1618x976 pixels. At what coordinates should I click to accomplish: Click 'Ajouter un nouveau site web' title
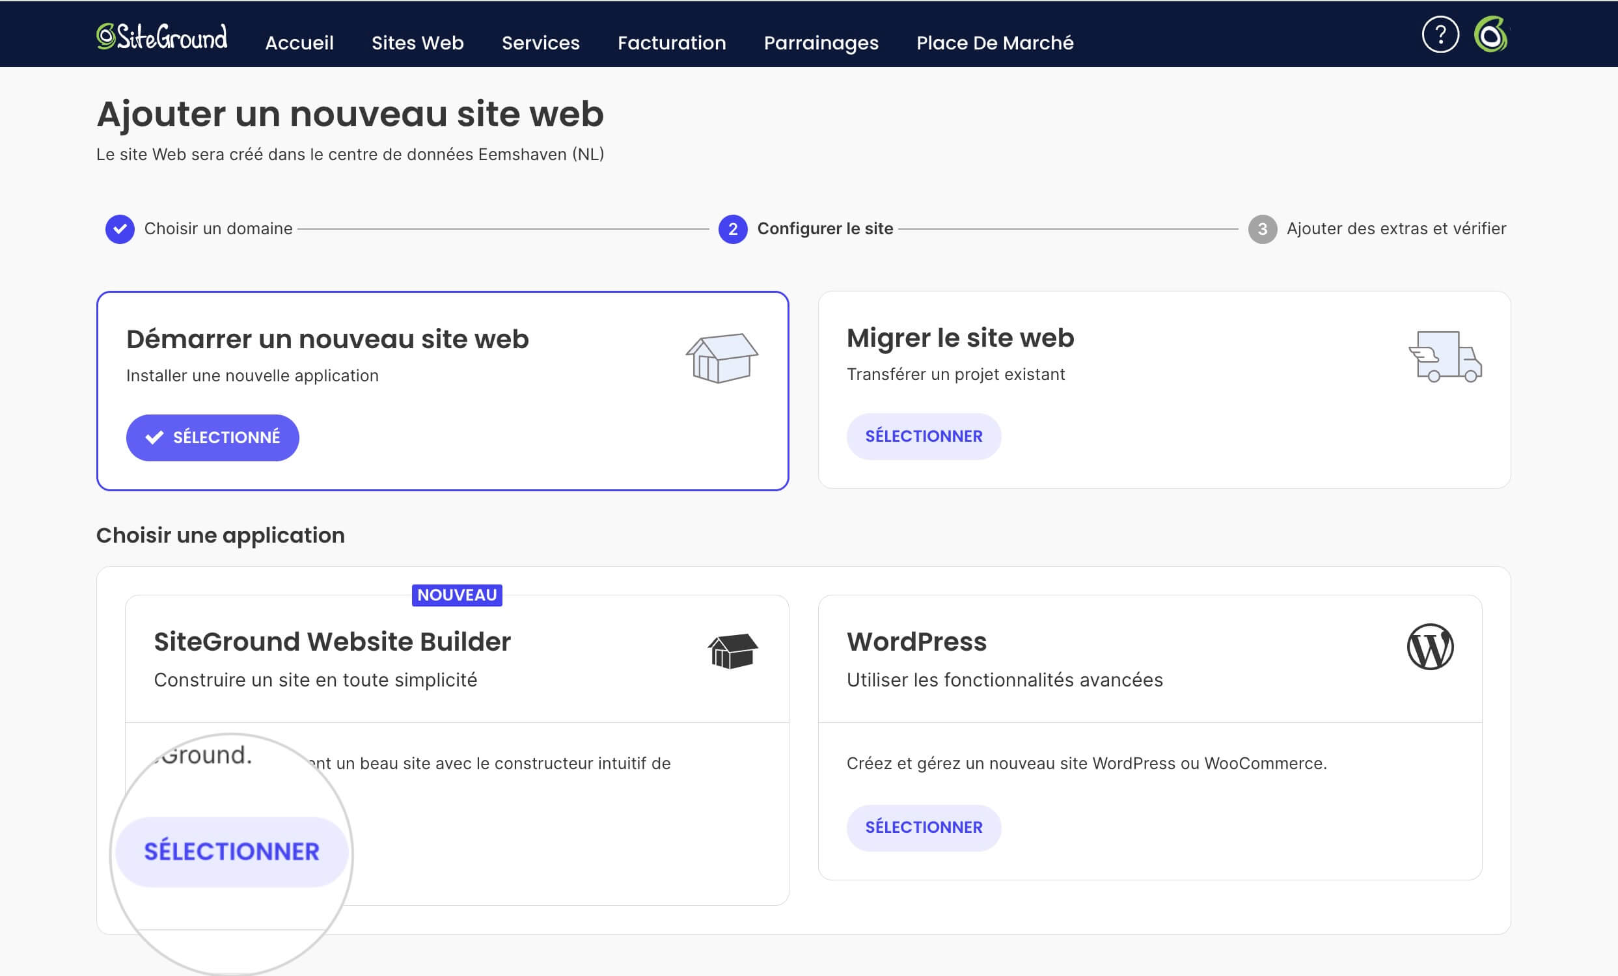click(350, 115)
